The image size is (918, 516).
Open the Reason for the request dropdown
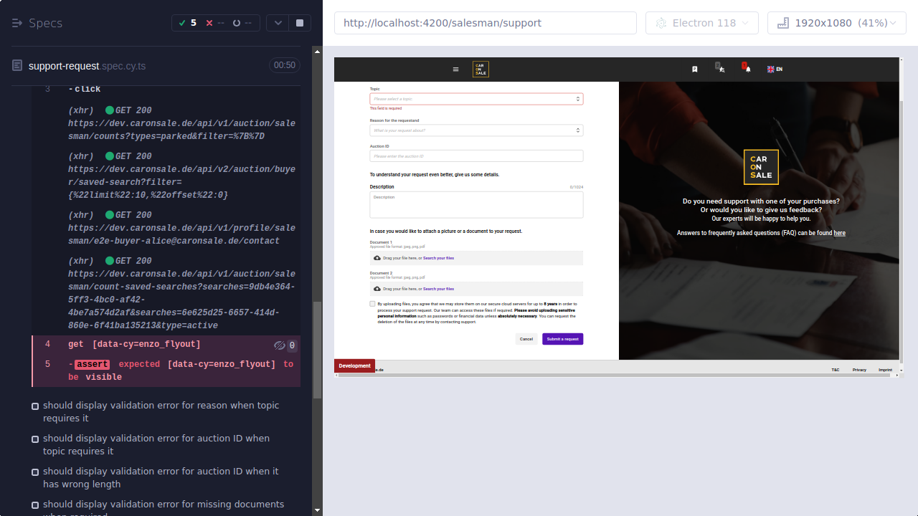(x=475, y=130)
